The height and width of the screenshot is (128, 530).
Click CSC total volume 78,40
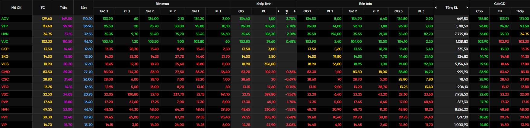(x=464, y=79)
